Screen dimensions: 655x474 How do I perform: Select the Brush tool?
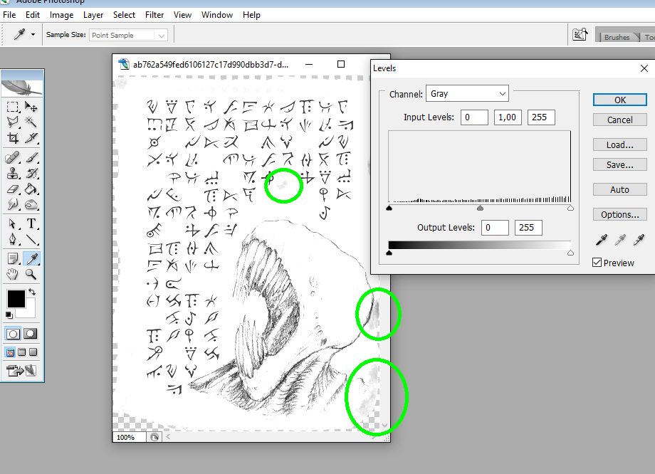coord(31,158)
